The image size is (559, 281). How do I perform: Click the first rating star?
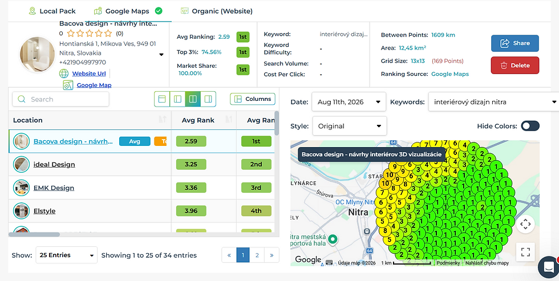pyautogui.click(x=71, y=34)
